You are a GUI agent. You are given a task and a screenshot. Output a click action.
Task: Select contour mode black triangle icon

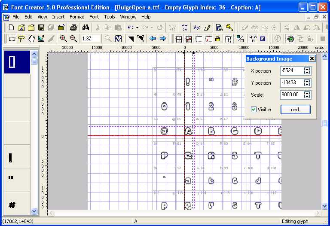pyautogui.click(x=131, y=39)
